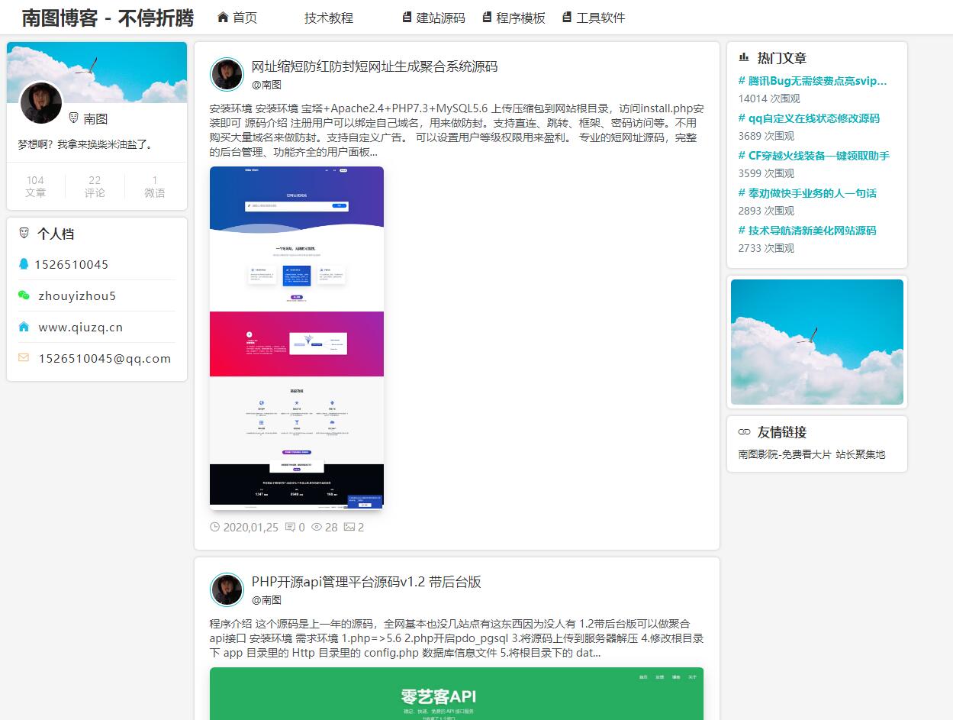This screenshot has width=953, height=720.
Task: Click the image count icon under first post
Action: (349, 527)
